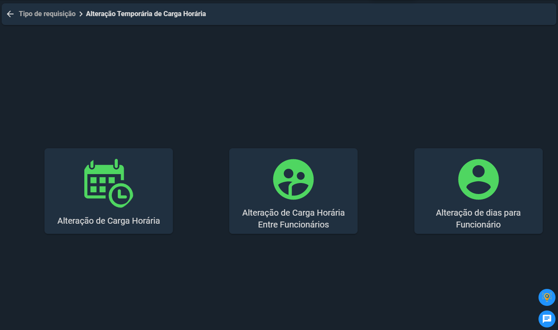
Task: Click the single person avatar icon
Action: tap(478, 179)
